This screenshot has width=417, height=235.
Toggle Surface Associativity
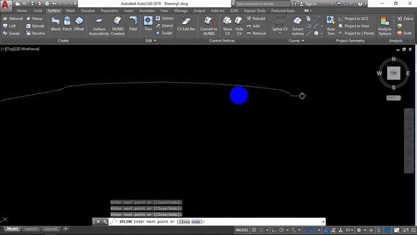coord(99,26)
